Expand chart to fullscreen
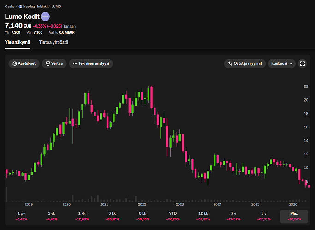 pyautogui.click(x=303, y=63)
